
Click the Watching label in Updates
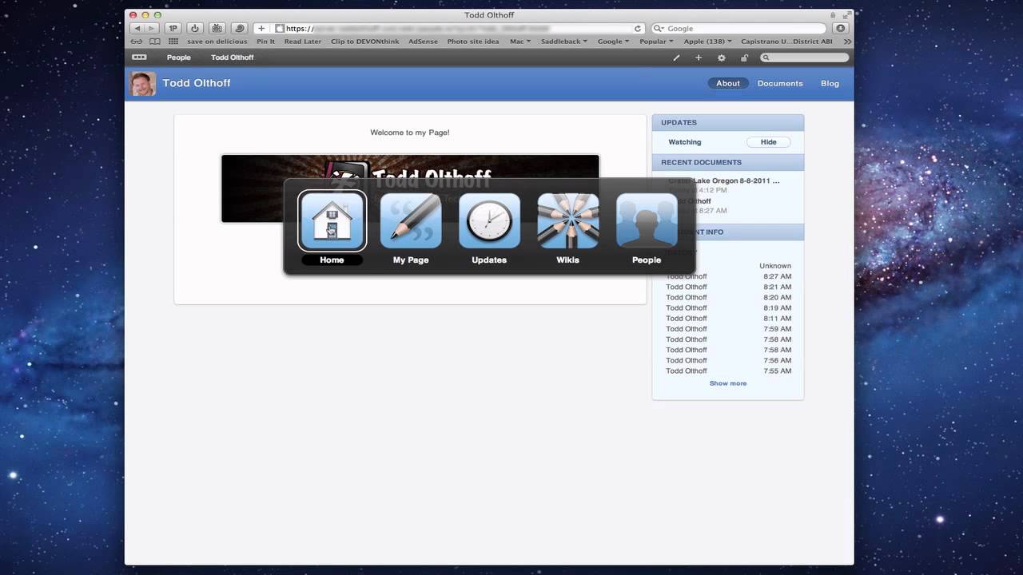(685, 142)
